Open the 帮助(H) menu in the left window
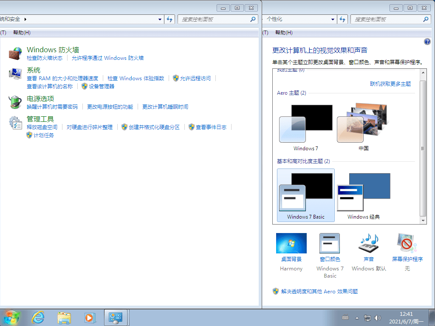The image size is (435, 326). pyautogui.click(x=21, y=33)
